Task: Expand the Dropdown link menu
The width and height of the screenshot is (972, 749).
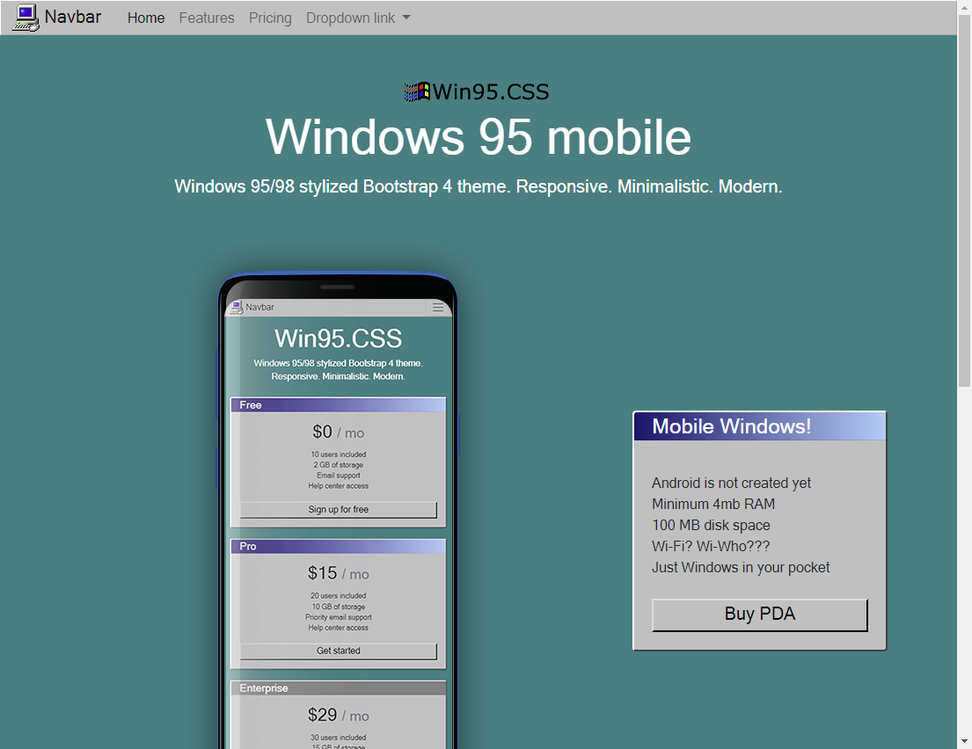Action: (358, 18)
